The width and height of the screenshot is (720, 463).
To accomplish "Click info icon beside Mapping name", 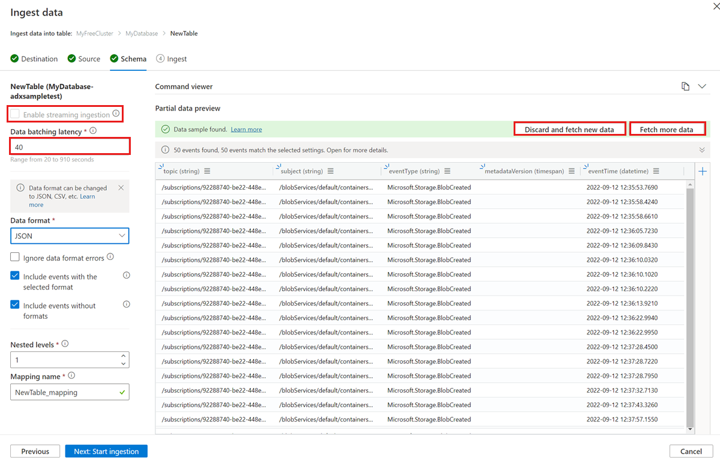I will click(x=71, y=376).
